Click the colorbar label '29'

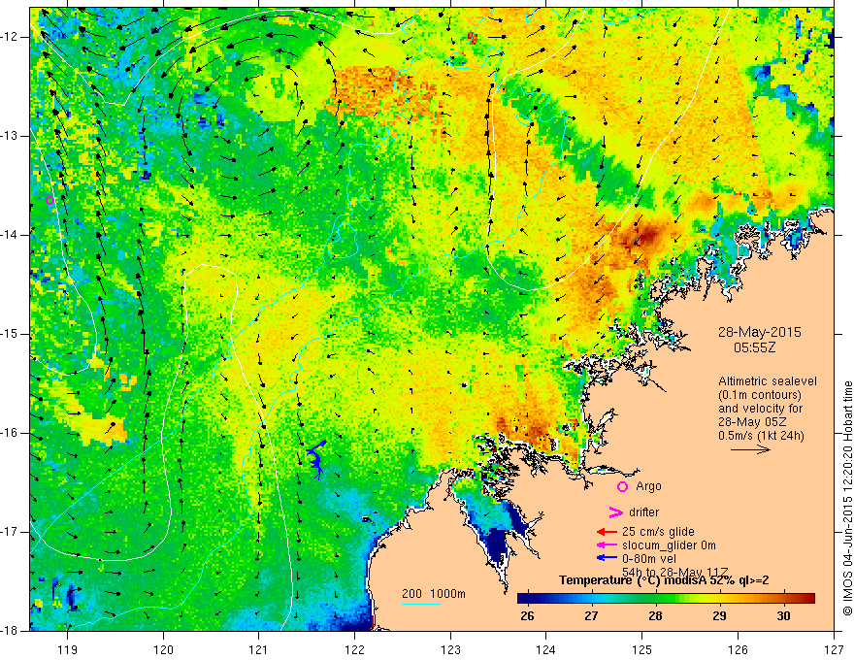pos(719,616)
